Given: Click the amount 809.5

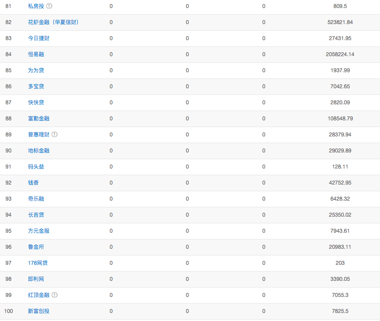Looking at the screenshot, I should (x=340, y=6).
